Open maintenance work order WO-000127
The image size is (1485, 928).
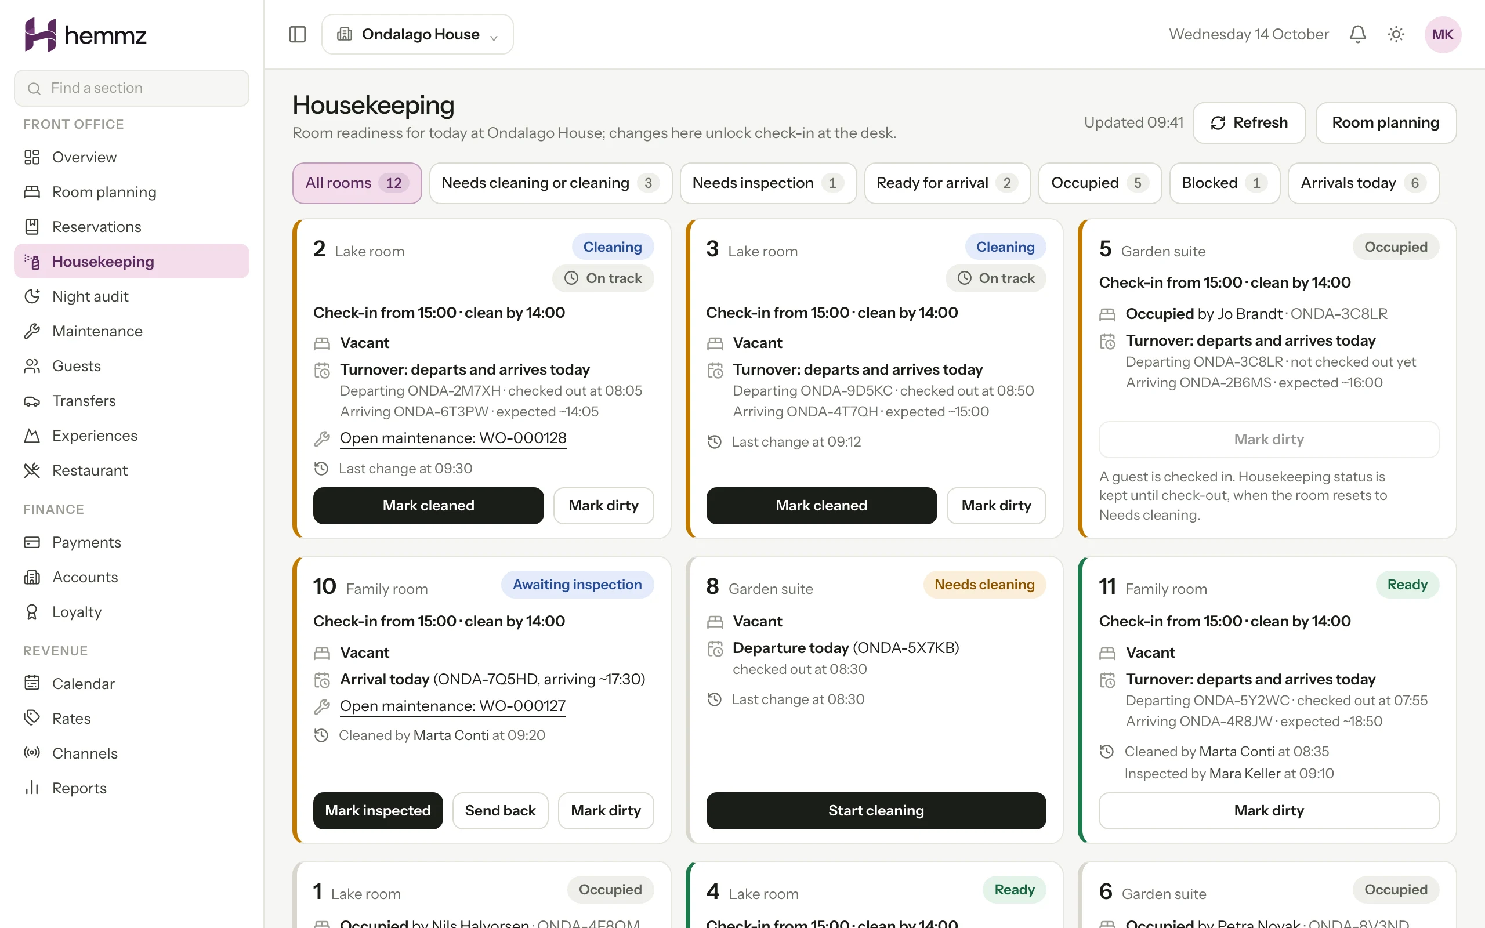(x=453, y=706)
